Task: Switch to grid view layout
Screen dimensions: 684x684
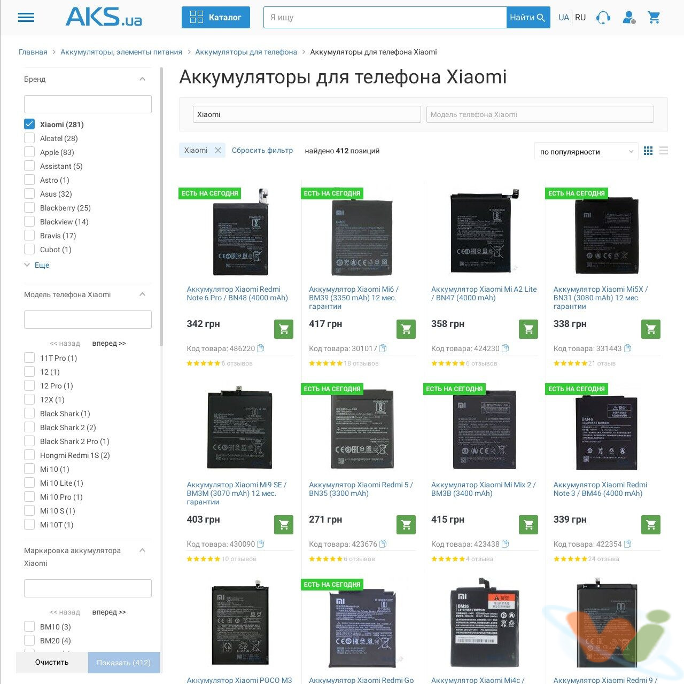Action: (648, 151)
